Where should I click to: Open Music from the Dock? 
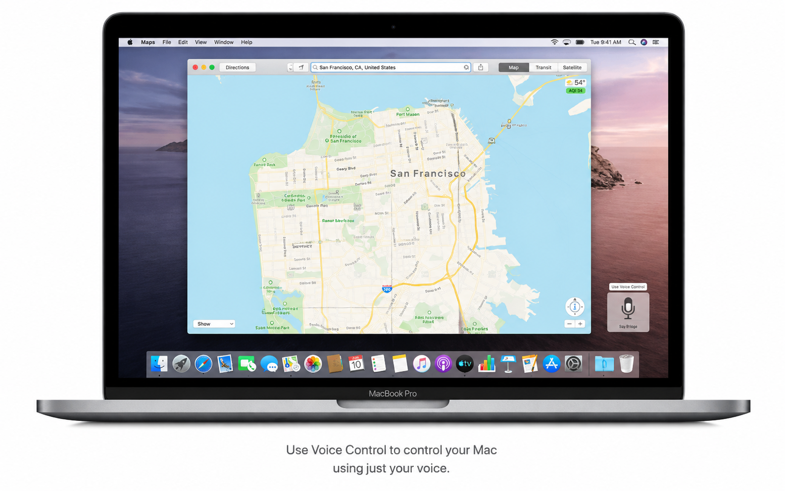(x=421, y=364)
